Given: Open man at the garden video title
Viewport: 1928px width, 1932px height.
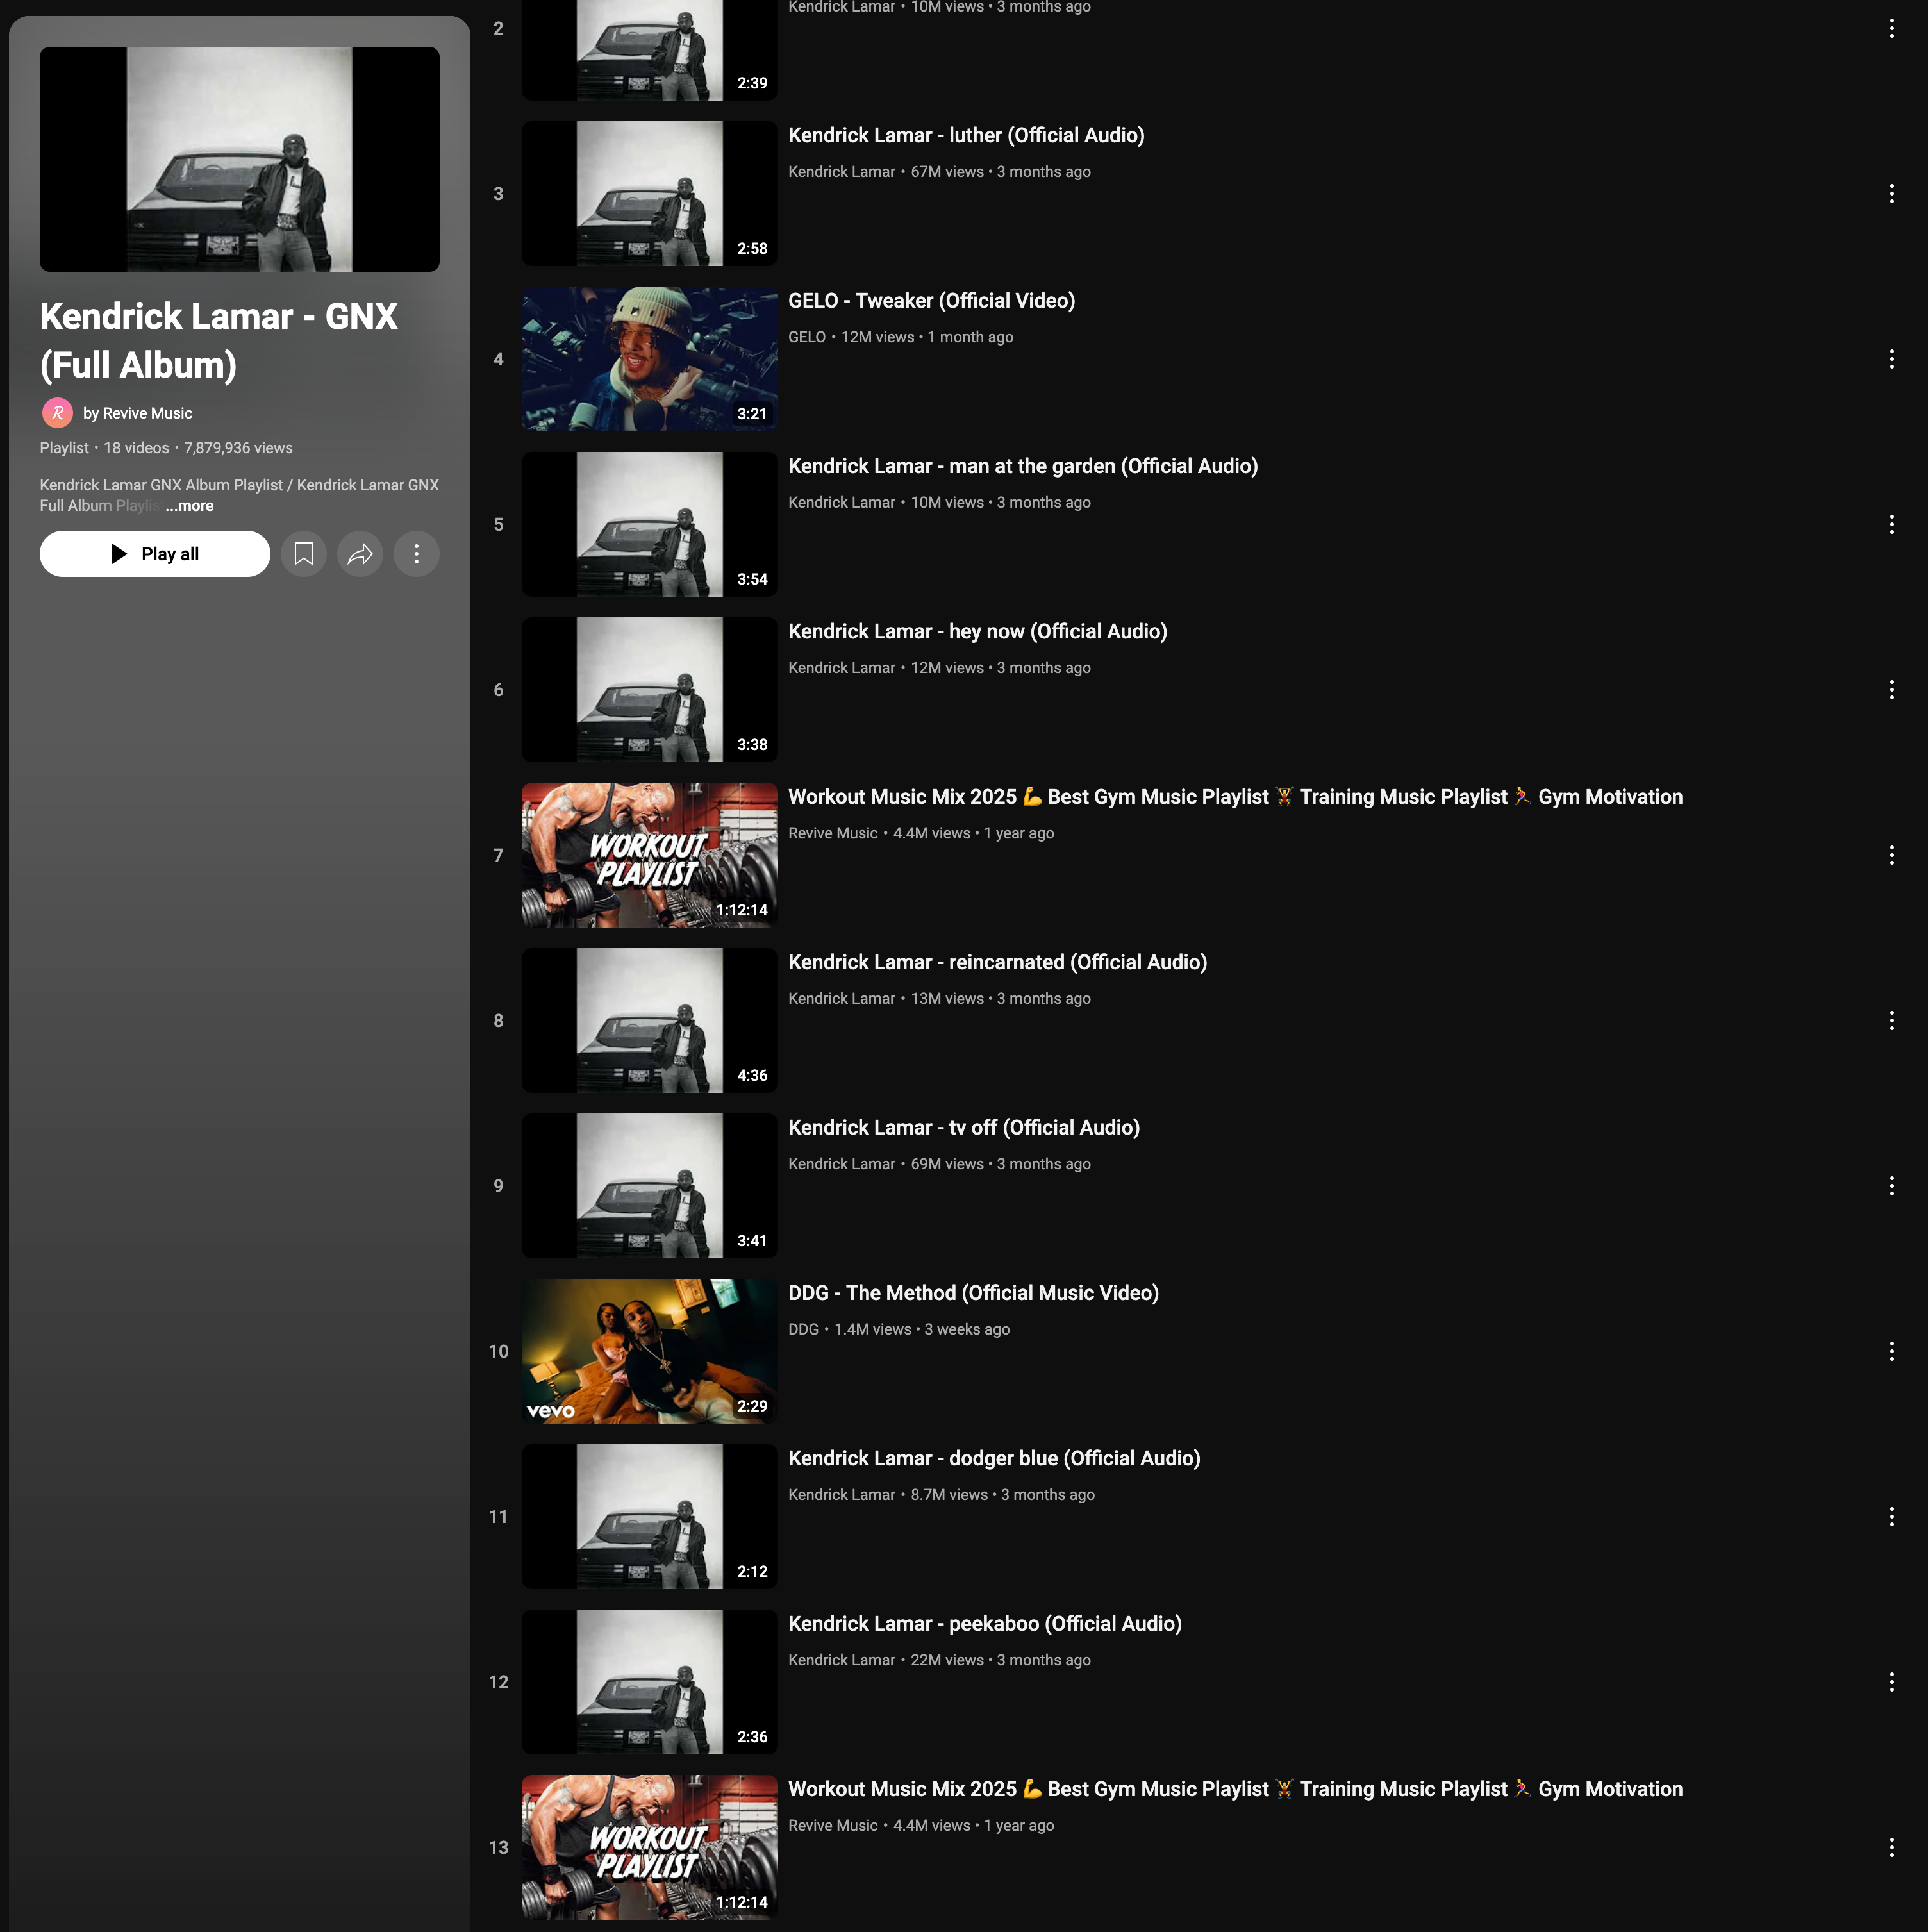Looking at the screenshot, I should (x=1022, y=466).
